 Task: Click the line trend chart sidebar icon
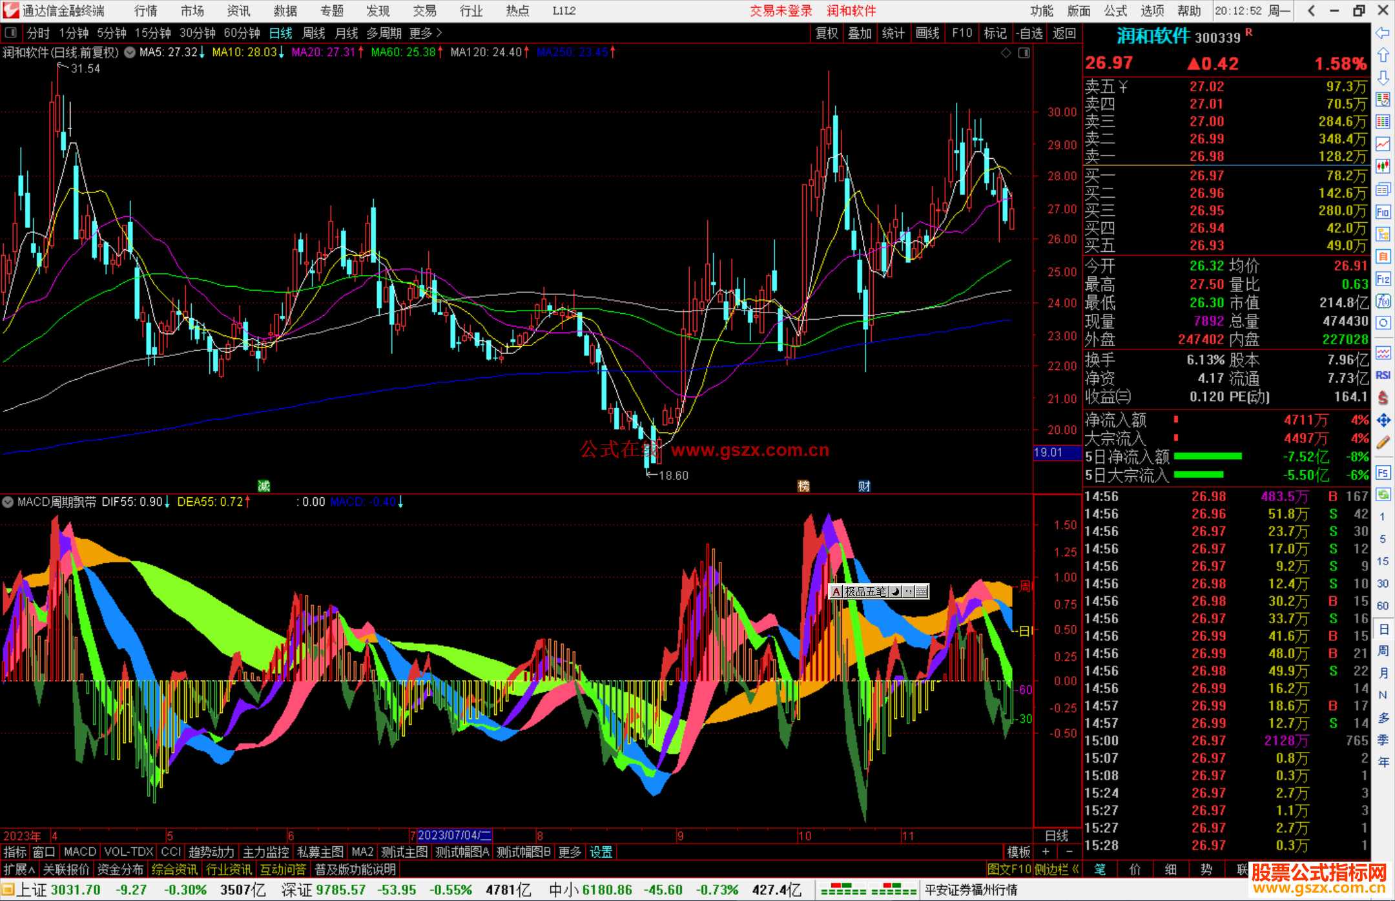pos(1383,144)
